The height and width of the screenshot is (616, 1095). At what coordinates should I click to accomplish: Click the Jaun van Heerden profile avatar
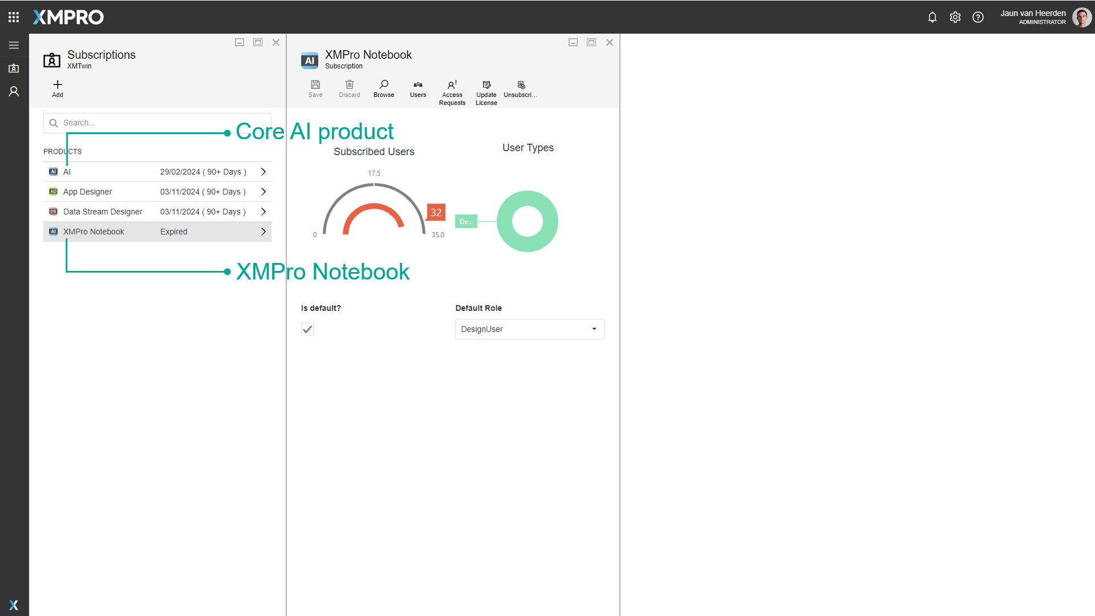(x=1081, y=17)
